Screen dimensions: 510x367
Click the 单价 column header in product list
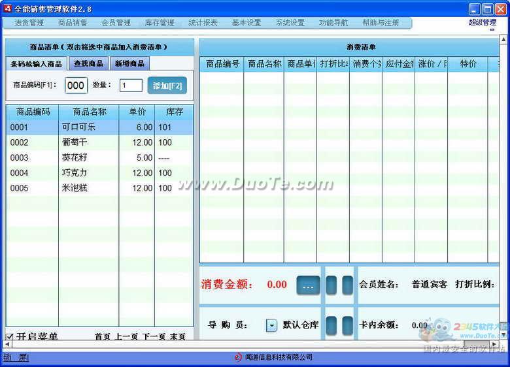click(x=137, y=112)
